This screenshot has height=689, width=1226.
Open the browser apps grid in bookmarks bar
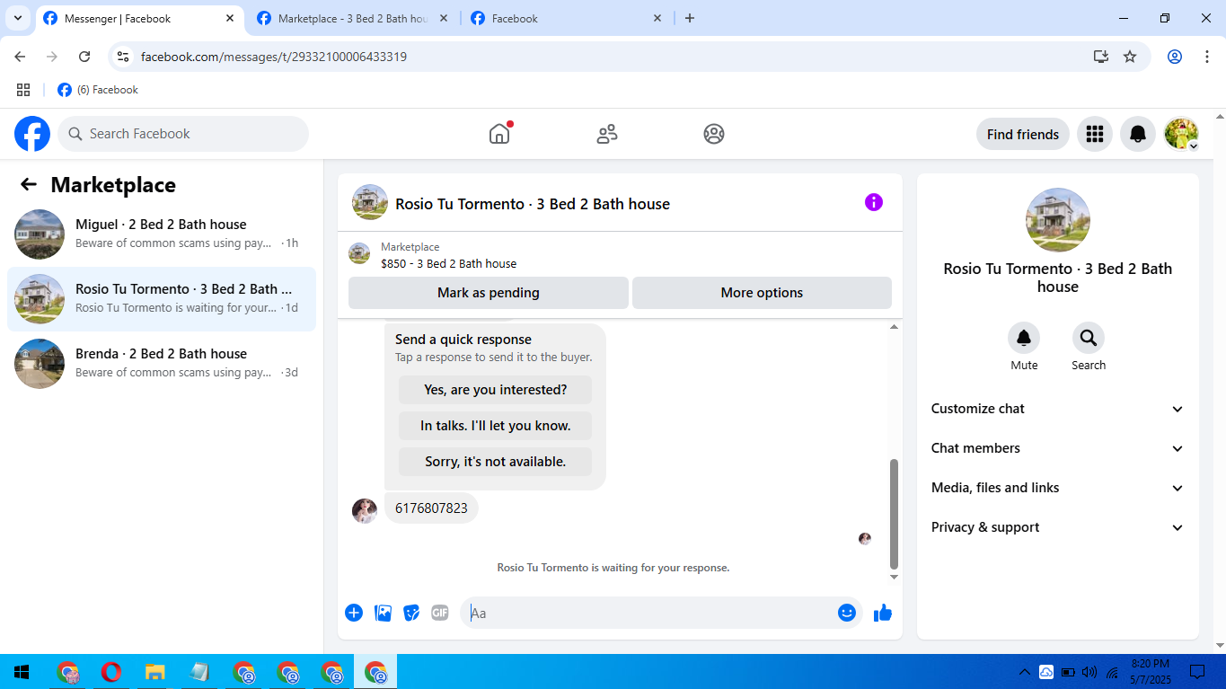23,90
